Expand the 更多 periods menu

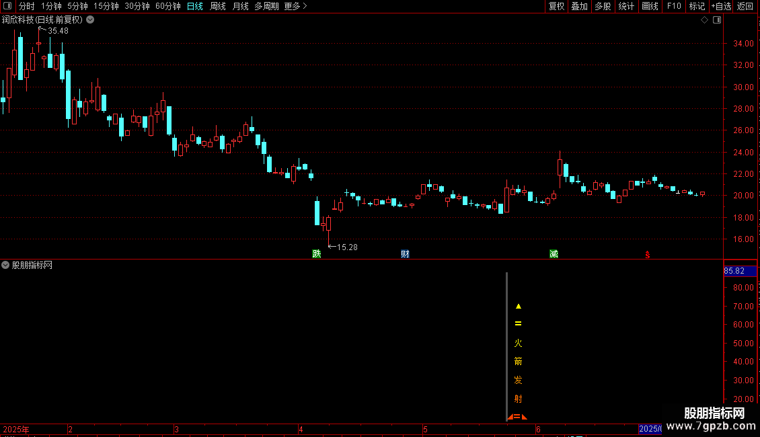click(x=296, y=6)
